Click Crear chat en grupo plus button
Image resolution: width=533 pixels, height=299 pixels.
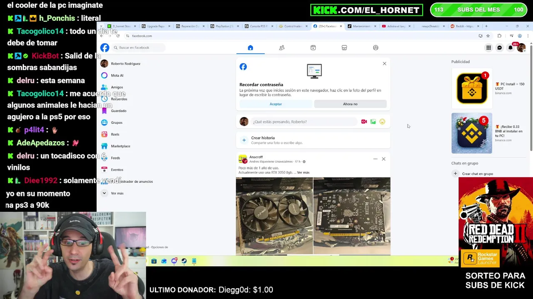(456, 174)
